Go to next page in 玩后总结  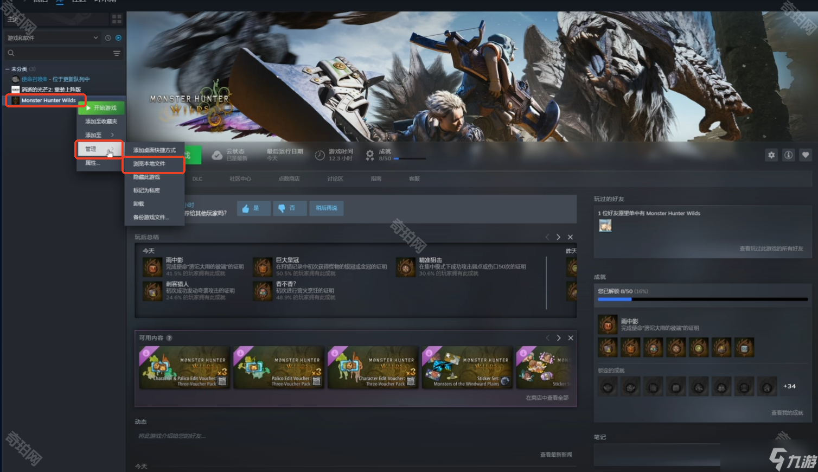pyautogui.click(x=559, y=237)
